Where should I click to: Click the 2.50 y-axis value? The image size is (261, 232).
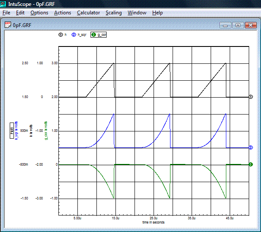25,63
